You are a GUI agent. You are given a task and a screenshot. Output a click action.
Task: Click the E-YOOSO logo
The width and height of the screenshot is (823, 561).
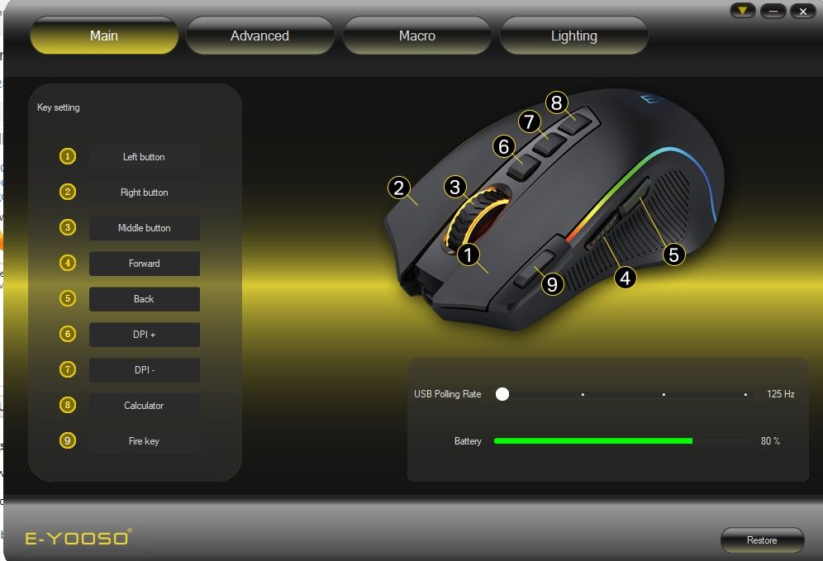[78, 537]
